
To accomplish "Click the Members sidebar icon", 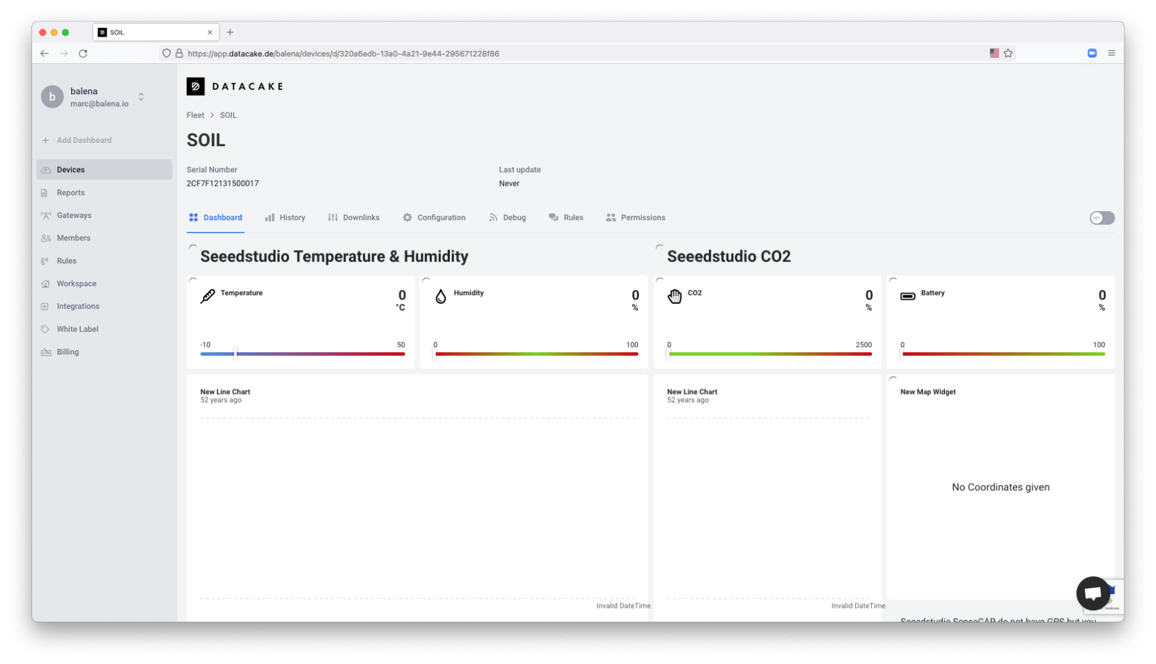I will tap(46, 238).
